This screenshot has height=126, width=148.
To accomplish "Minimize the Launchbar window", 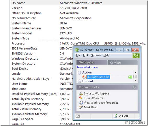I will click(119, 50).
